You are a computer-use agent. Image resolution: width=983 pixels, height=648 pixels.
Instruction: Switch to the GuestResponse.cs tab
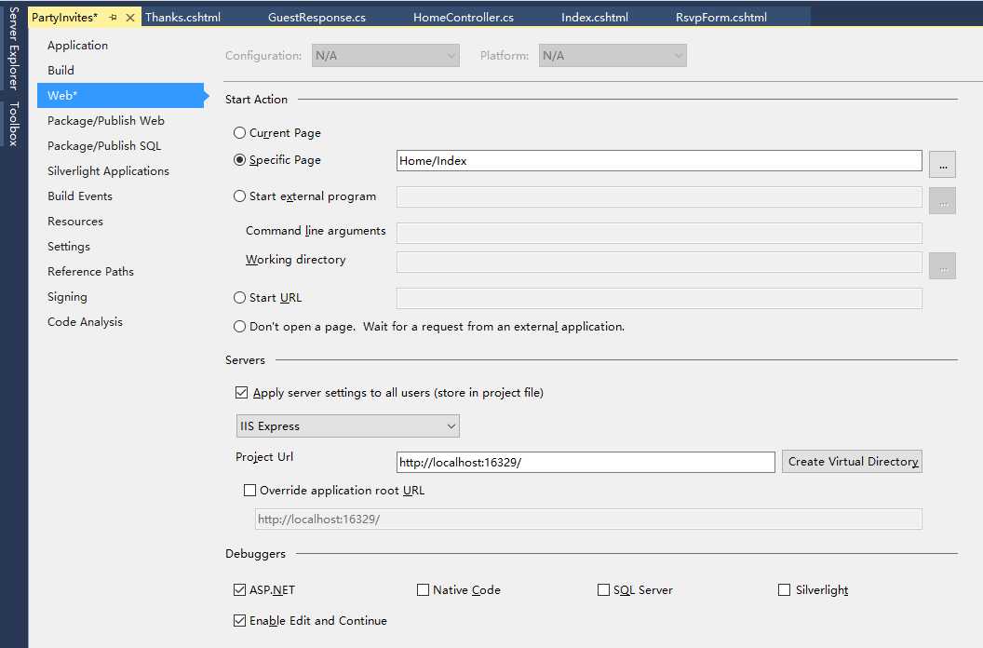pos(316,18)
